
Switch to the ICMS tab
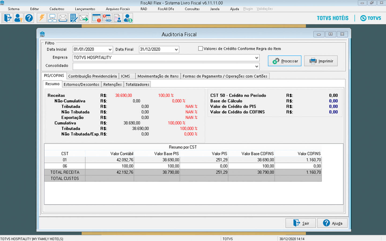coord(125,76)
